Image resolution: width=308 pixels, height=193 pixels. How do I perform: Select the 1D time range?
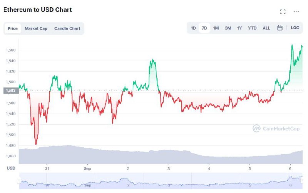(x=193, y=28)
